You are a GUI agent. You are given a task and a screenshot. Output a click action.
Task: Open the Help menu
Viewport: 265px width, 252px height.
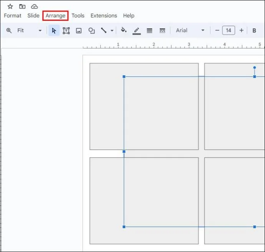pos(129,15)
